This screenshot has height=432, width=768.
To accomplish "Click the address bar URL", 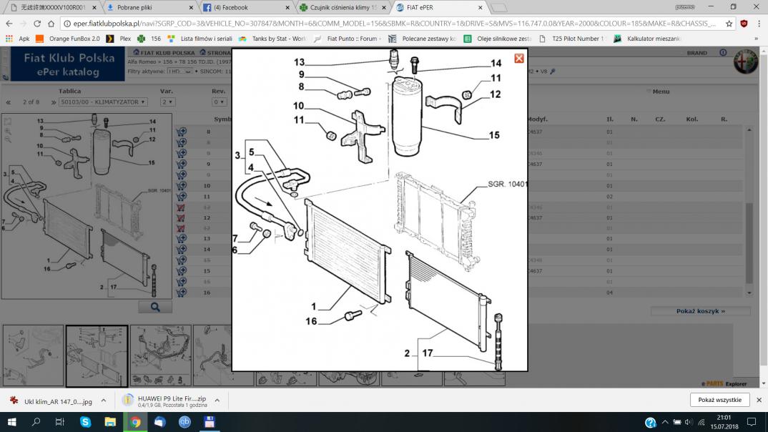I will [394, 24].
